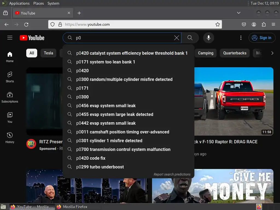The image size is (280, 210).
Task: Open the Firefox extensions puzzle icon
Action: click(264, 24)
